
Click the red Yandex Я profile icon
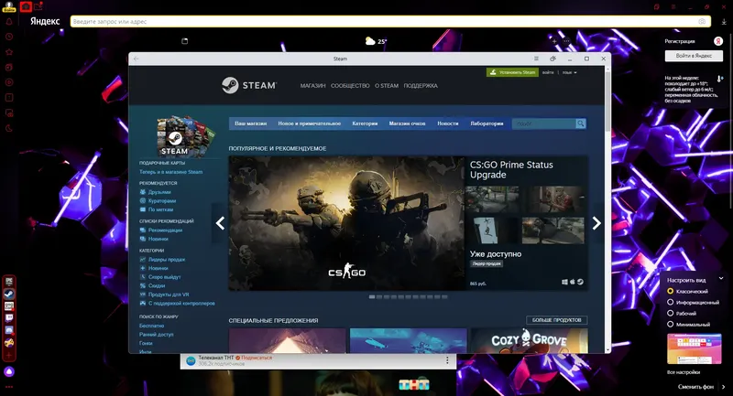pos(718,41)
